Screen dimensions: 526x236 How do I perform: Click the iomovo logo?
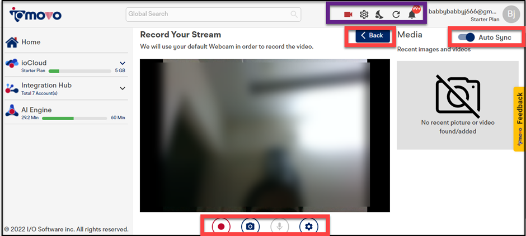[x=35, y=15]
